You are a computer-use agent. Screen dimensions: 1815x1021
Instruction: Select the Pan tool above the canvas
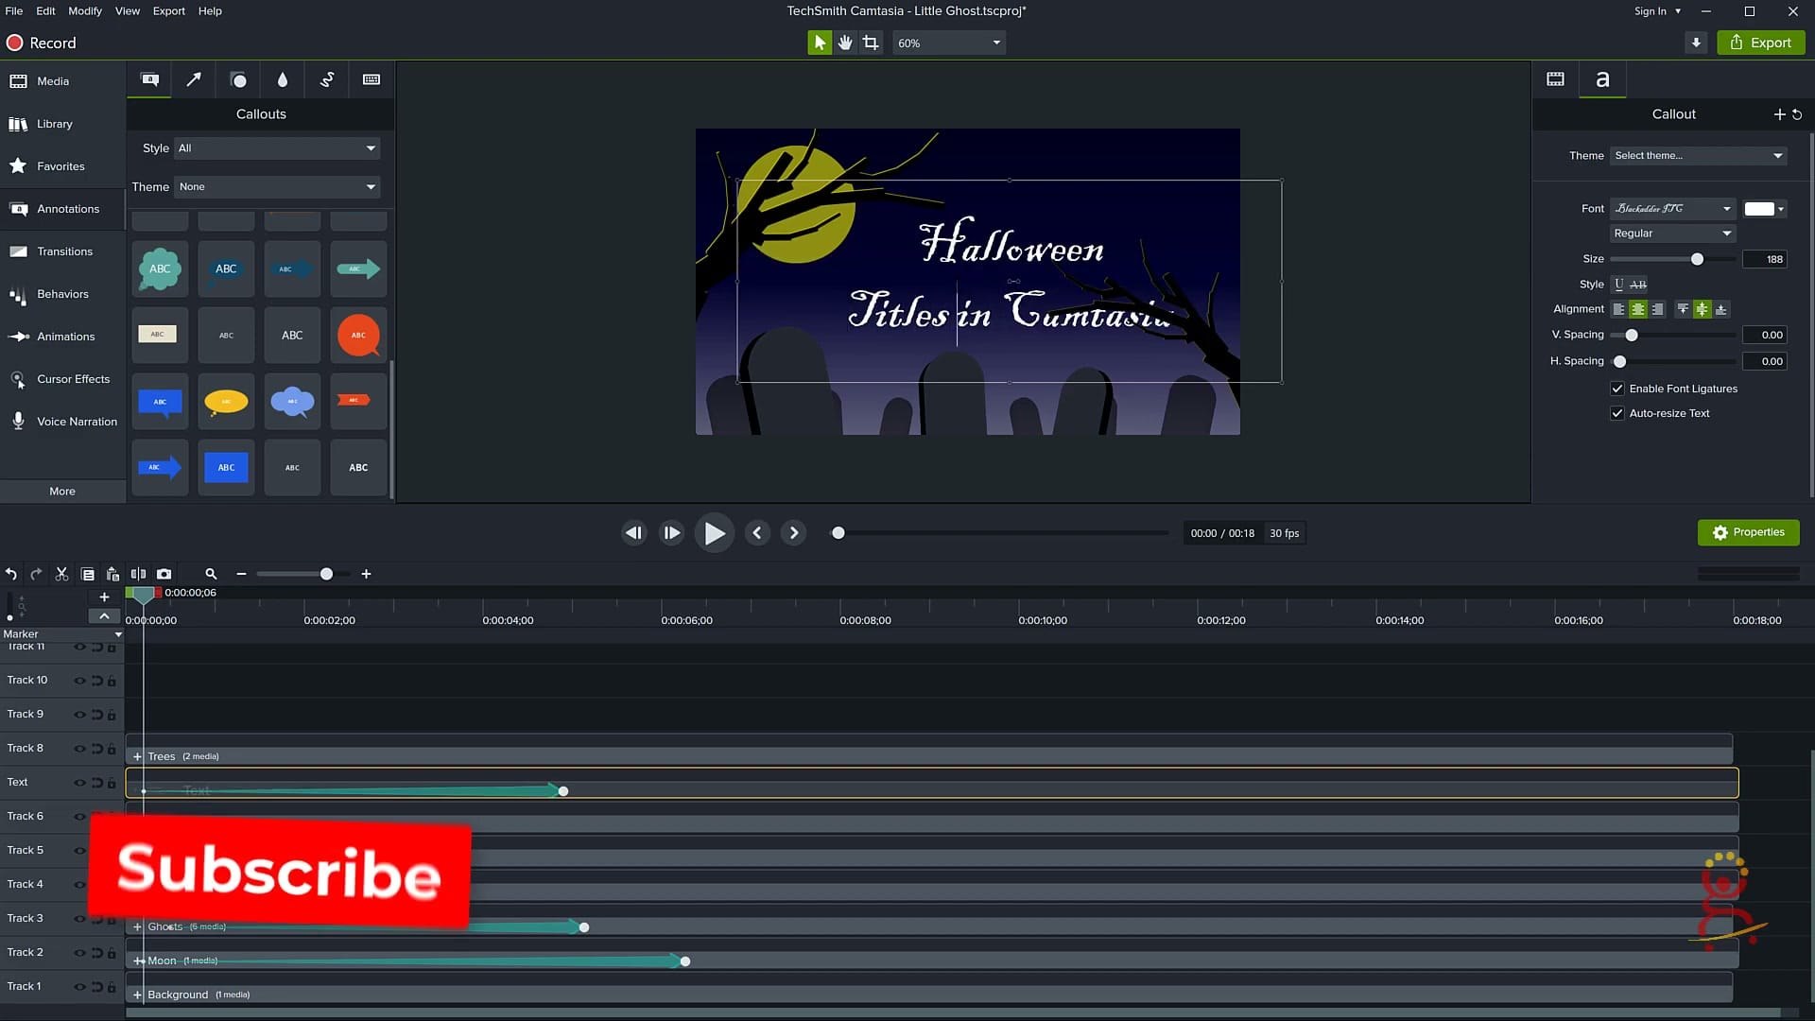[844, 42]
